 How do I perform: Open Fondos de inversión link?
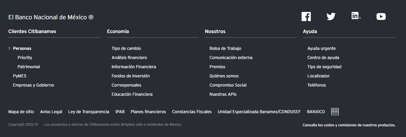[x=131, y=76]
